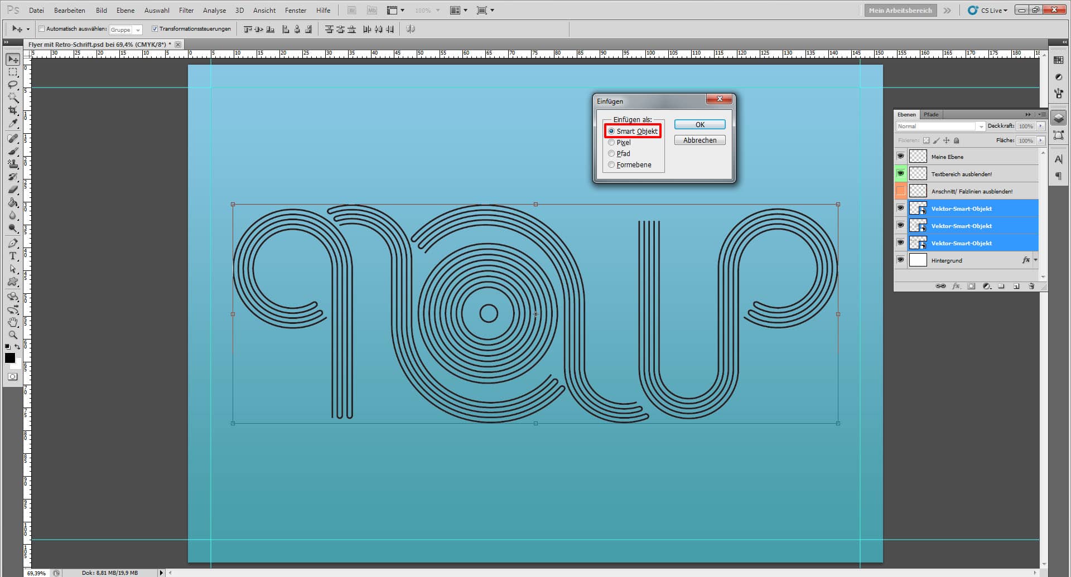Click OK in the Einfügen dialog

click(699, 124)
